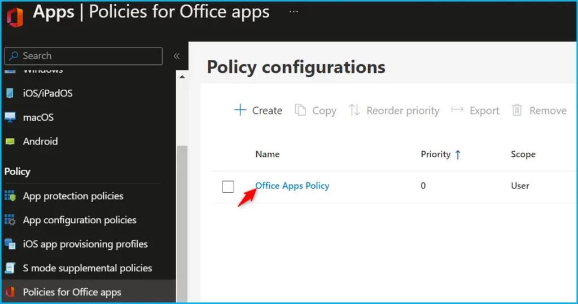578x304 pixels.
Task: Click the sidebar scrollbar thumb
Action: (x=182, y=224)
